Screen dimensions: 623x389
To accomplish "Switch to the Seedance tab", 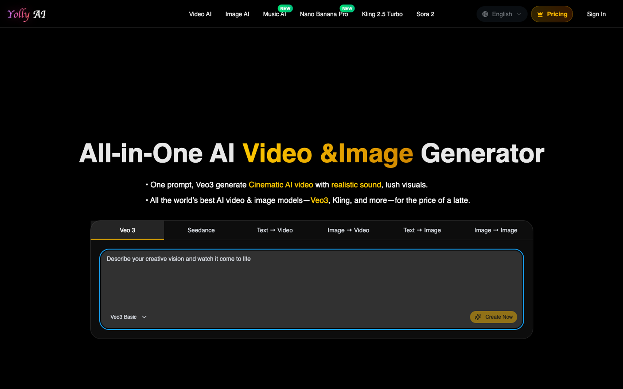I will pyautogui.click(x=201, y=230).
